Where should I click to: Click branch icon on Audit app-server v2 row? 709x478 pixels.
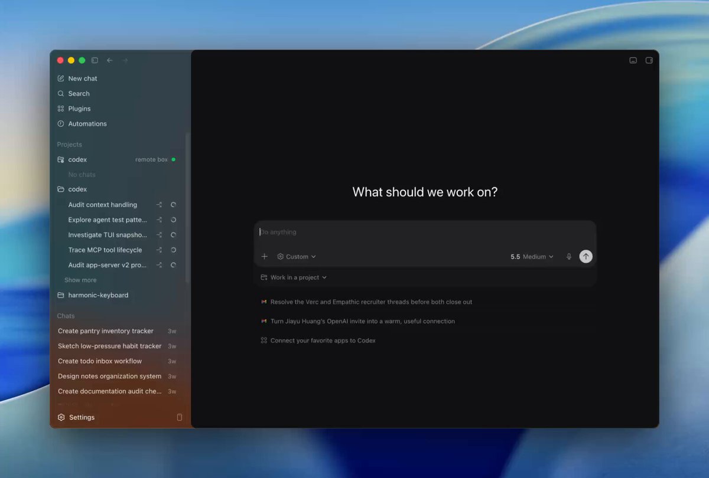159,265
